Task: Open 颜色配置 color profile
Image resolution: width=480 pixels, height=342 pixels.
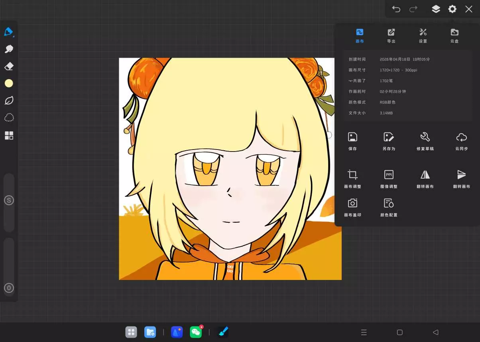Action: [x=389, y=208]
